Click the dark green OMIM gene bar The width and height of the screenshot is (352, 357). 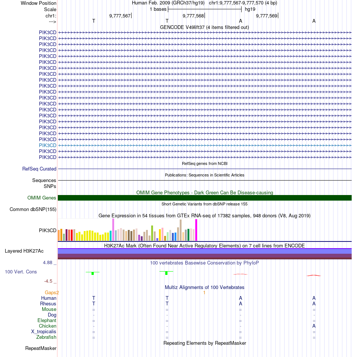pyautogui.click(x=205, y=198)
